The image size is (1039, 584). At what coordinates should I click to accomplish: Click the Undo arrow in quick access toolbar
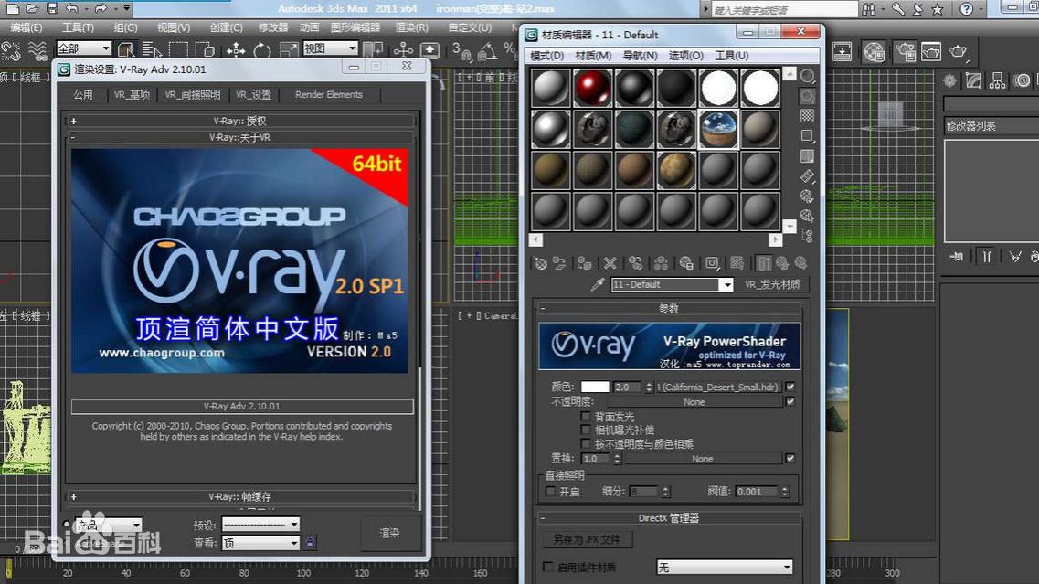point(71,8)
